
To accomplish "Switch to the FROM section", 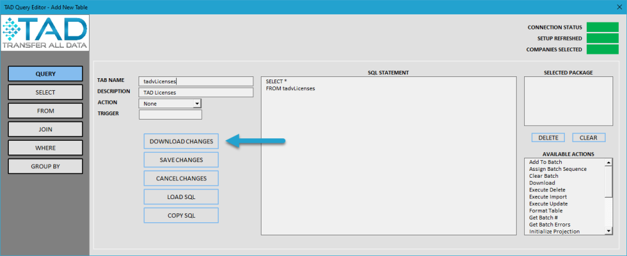I will pyautogui.click(x=45, y=111).
